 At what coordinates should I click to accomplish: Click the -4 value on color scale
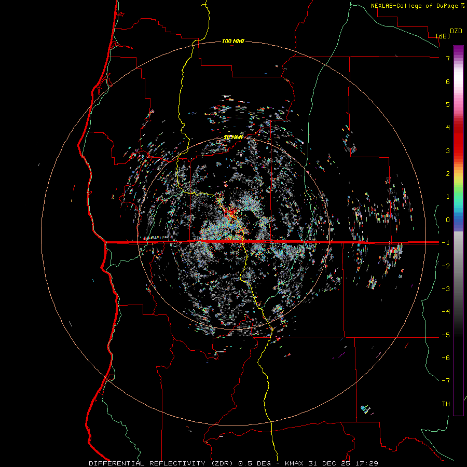tap(446, 312)
